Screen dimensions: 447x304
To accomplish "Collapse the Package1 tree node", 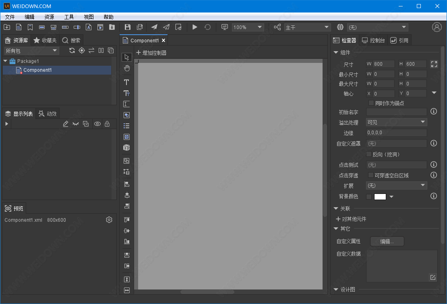I will 5,61.
